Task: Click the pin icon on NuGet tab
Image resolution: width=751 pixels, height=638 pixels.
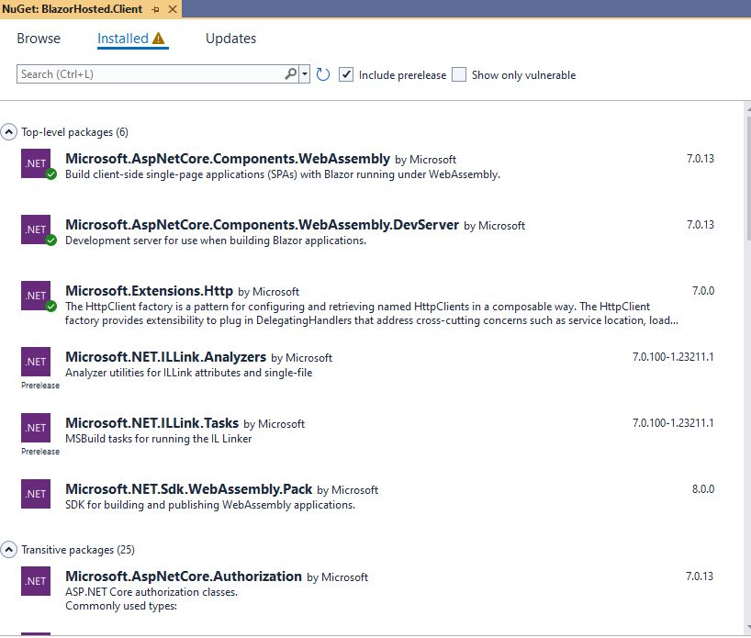Action: pyautogui.click(x=156, y=9)
